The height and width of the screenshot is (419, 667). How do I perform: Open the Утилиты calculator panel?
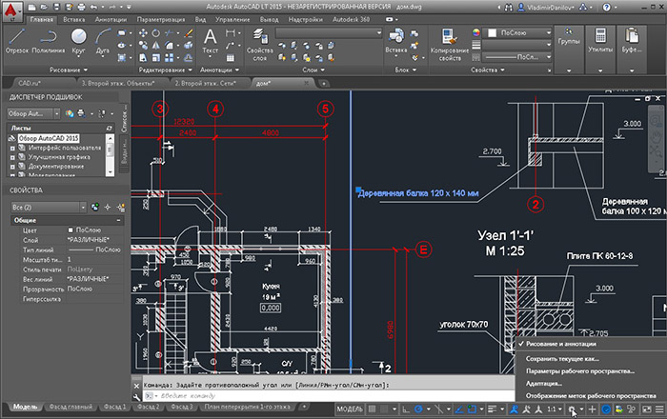(x=600, y=41)
